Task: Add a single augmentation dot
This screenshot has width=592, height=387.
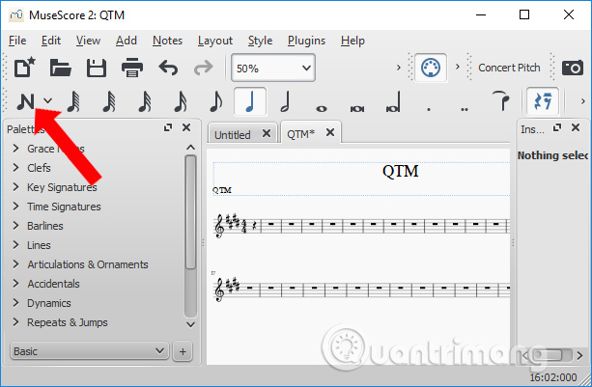Action: coord(429,109)
